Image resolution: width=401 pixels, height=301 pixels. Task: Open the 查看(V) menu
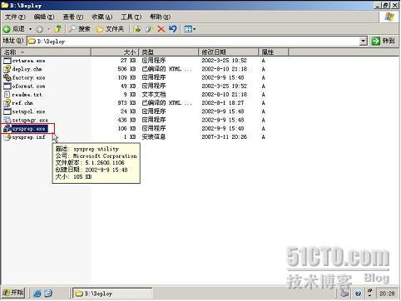[73, 17]
